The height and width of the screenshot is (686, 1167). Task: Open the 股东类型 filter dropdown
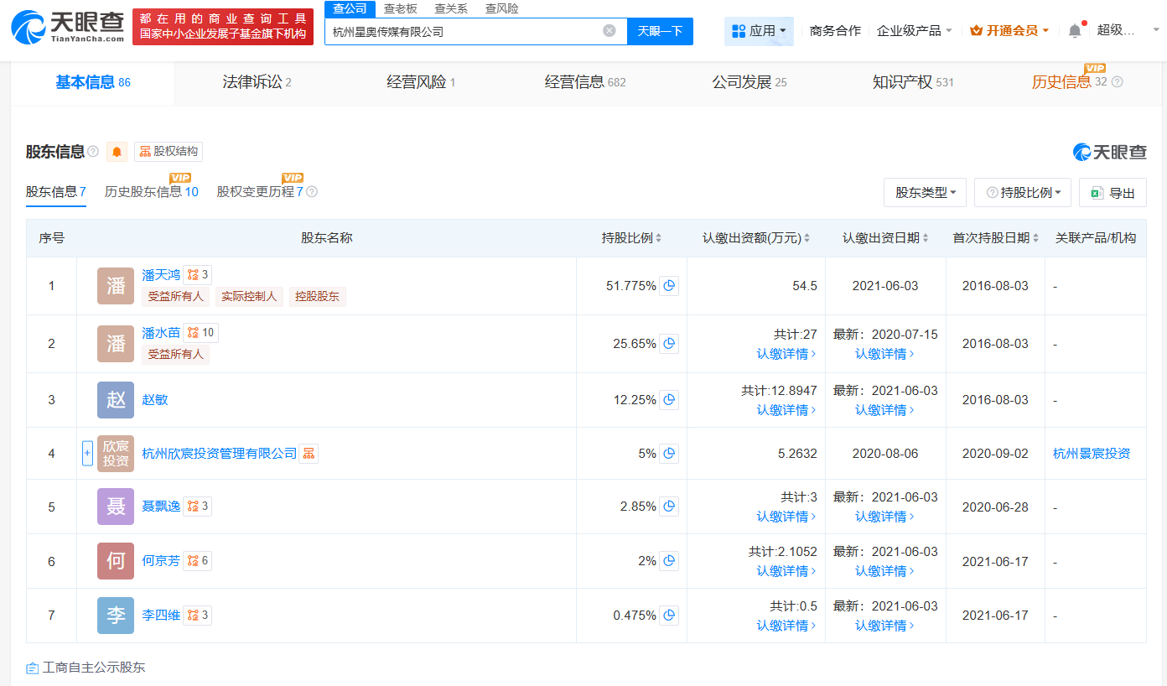tap(925, 192)
